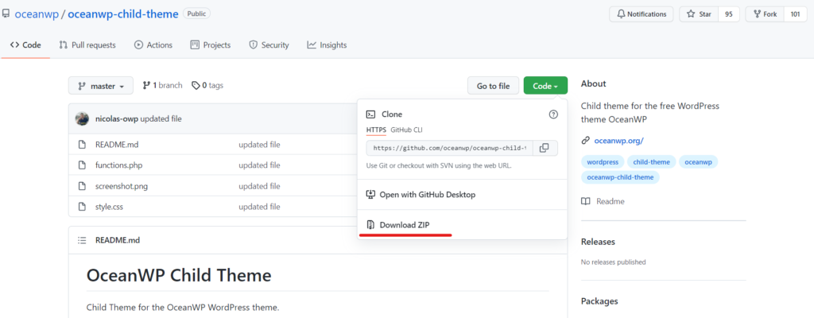Select the Code tab
The height and width of the screenshot is (318, 814).
tap(25, 45)
